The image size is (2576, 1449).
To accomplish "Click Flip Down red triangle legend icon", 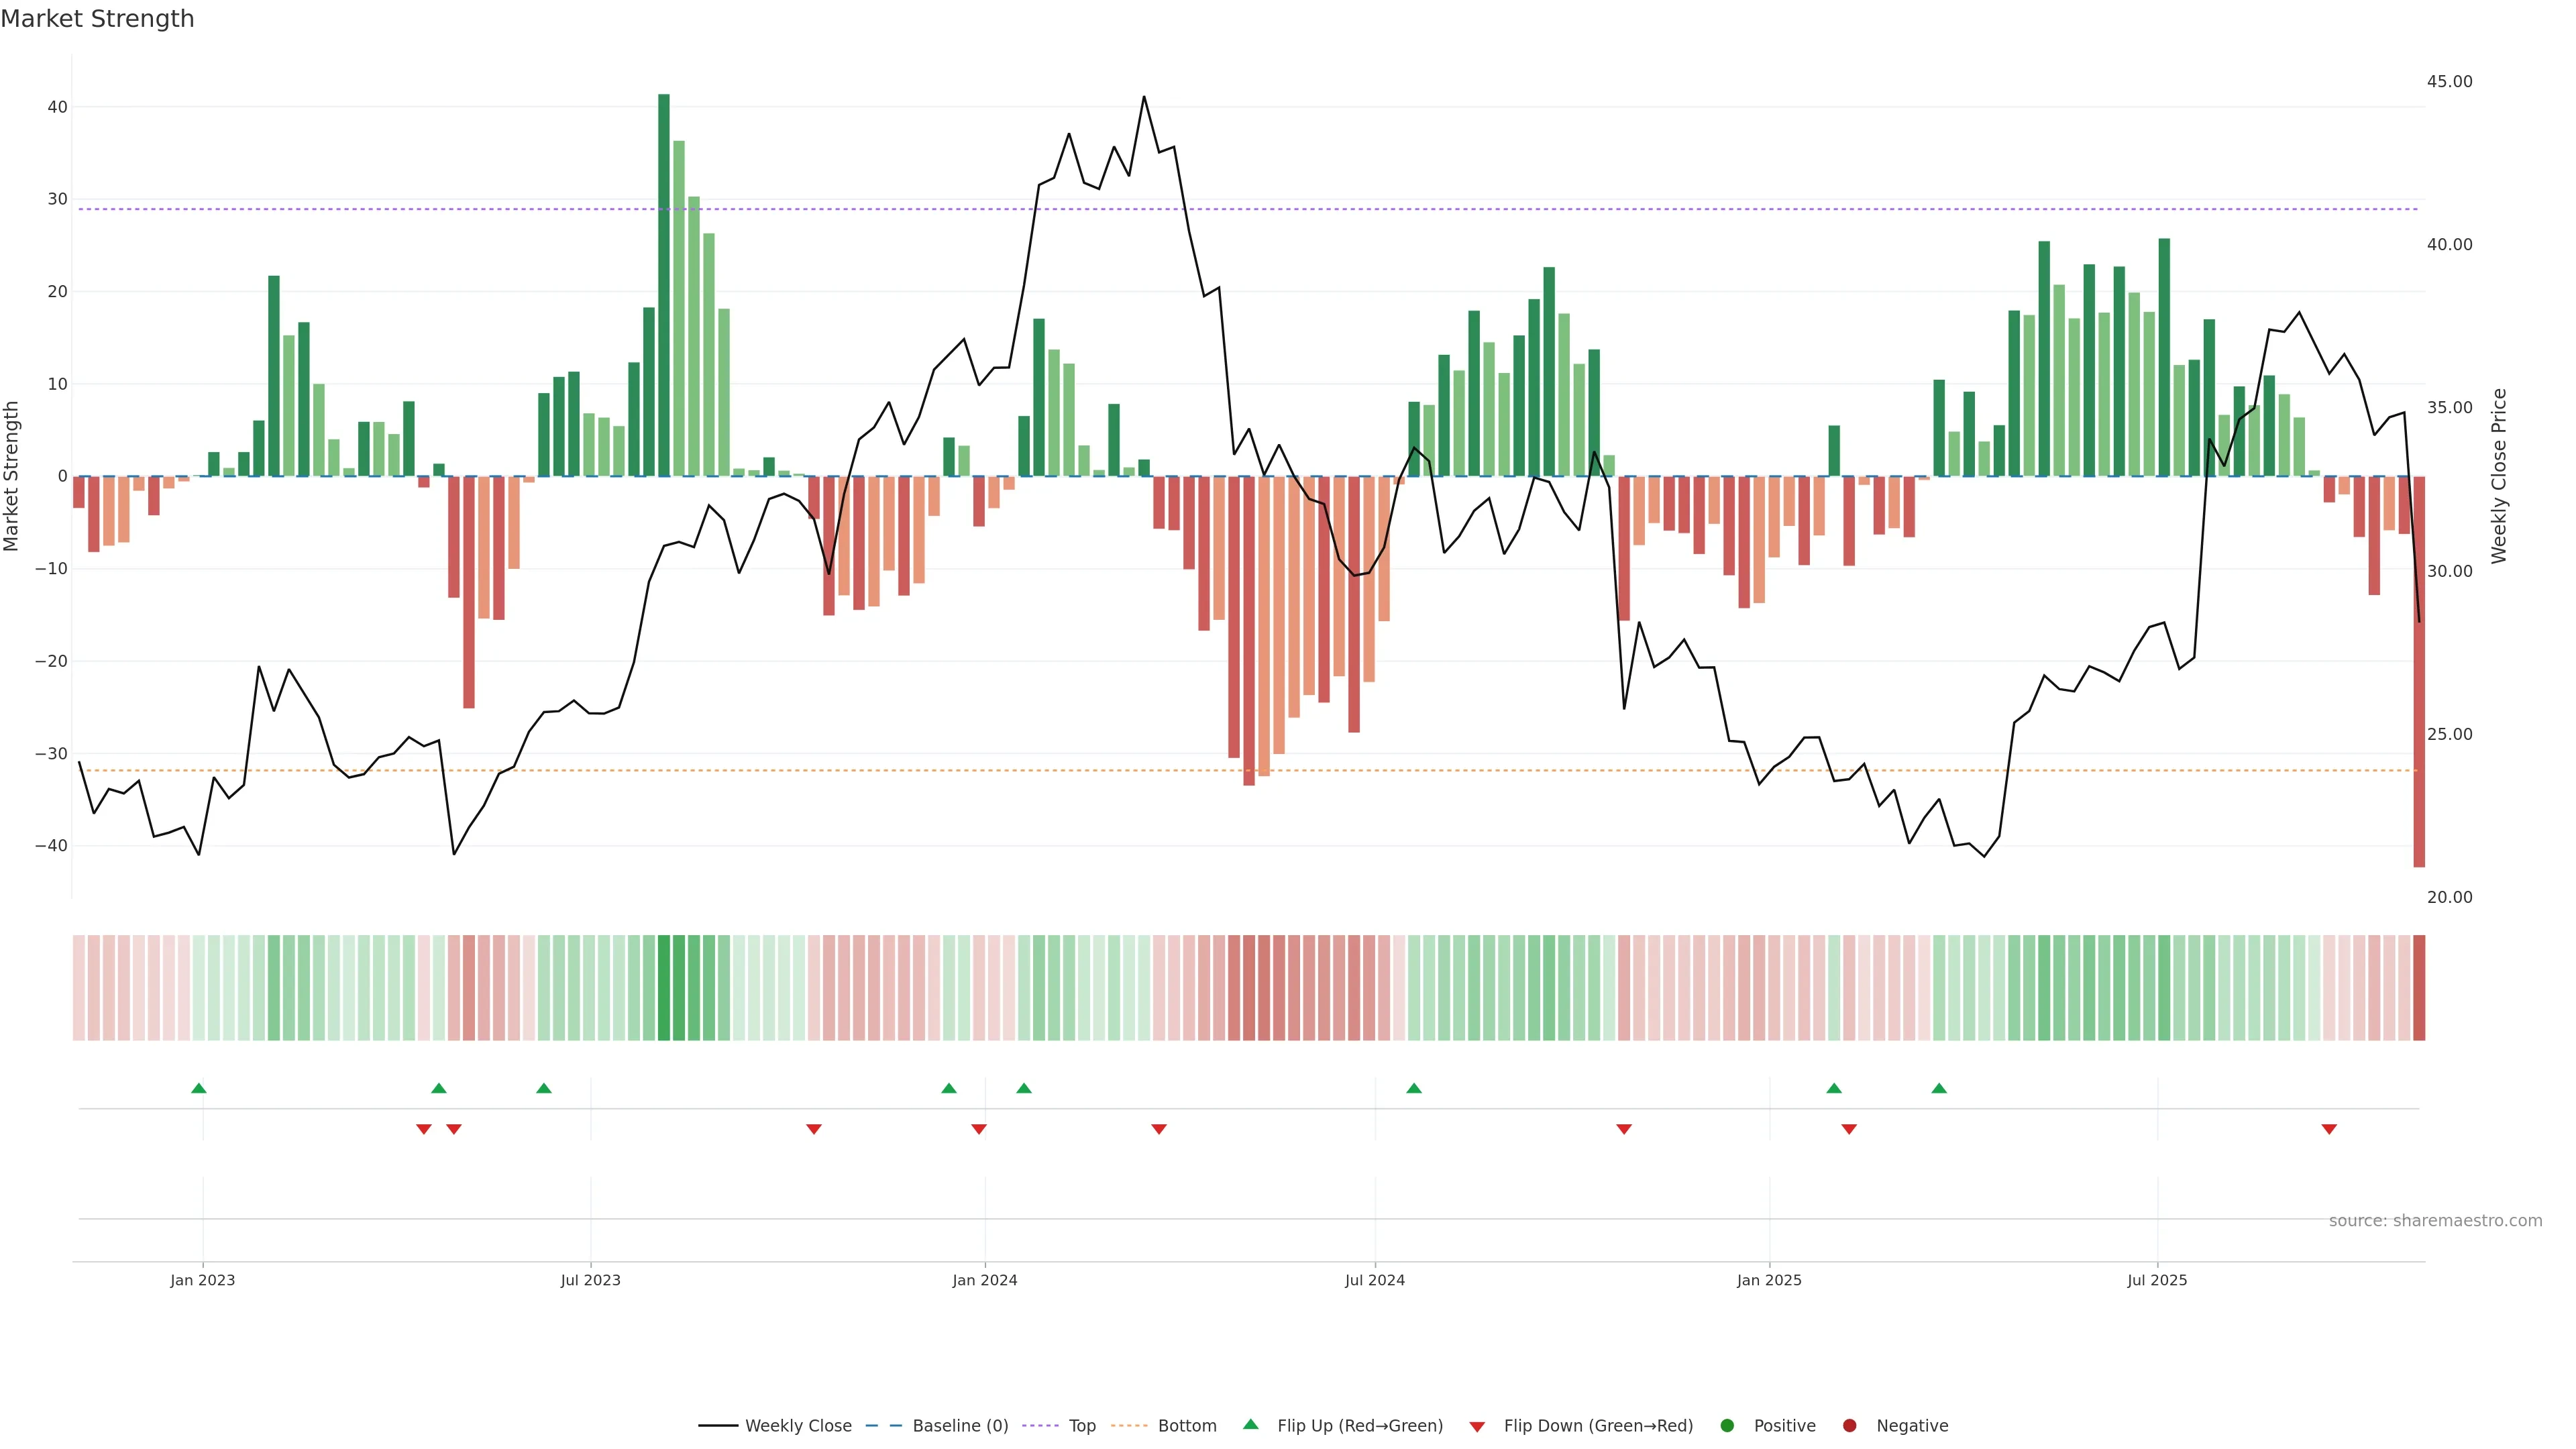I will coord(1477,1426).
